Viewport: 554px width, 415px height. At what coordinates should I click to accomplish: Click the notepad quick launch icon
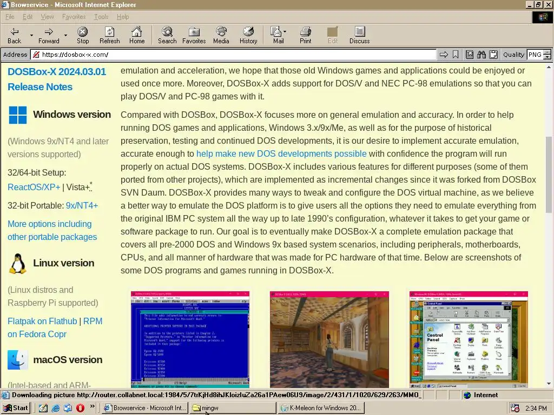(x=43, y=408)
